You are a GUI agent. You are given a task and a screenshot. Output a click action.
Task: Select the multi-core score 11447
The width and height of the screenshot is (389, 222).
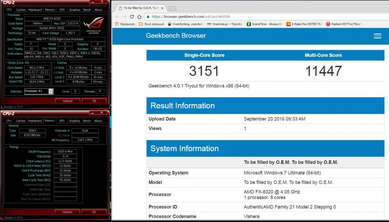323,71
